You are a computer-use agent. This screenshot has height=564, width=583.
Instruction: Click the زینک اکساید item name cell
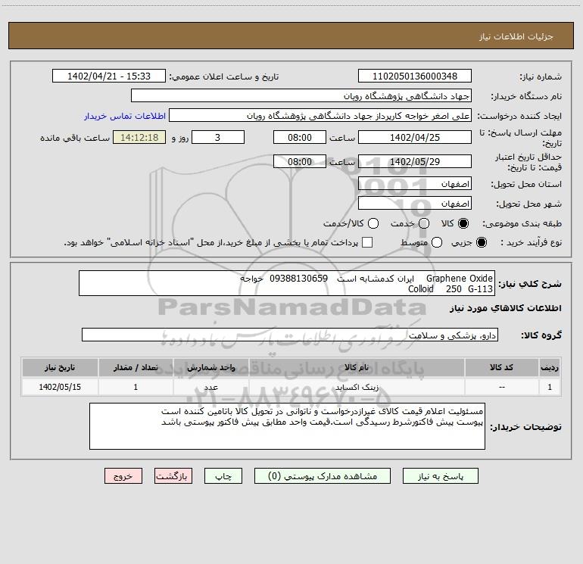click(x=357, y=387)
